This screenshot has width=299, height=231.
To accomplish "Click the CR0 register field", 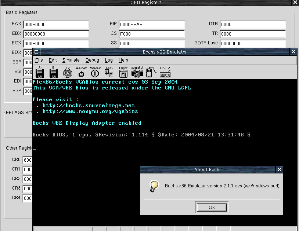I will pyautogui.click(x=28, y=160).
